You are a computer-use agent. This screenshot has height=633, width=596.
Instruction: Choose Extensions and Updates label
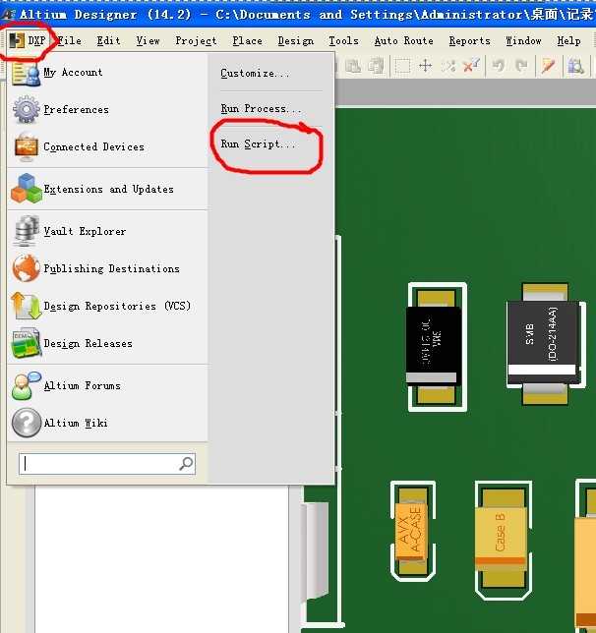109,189
